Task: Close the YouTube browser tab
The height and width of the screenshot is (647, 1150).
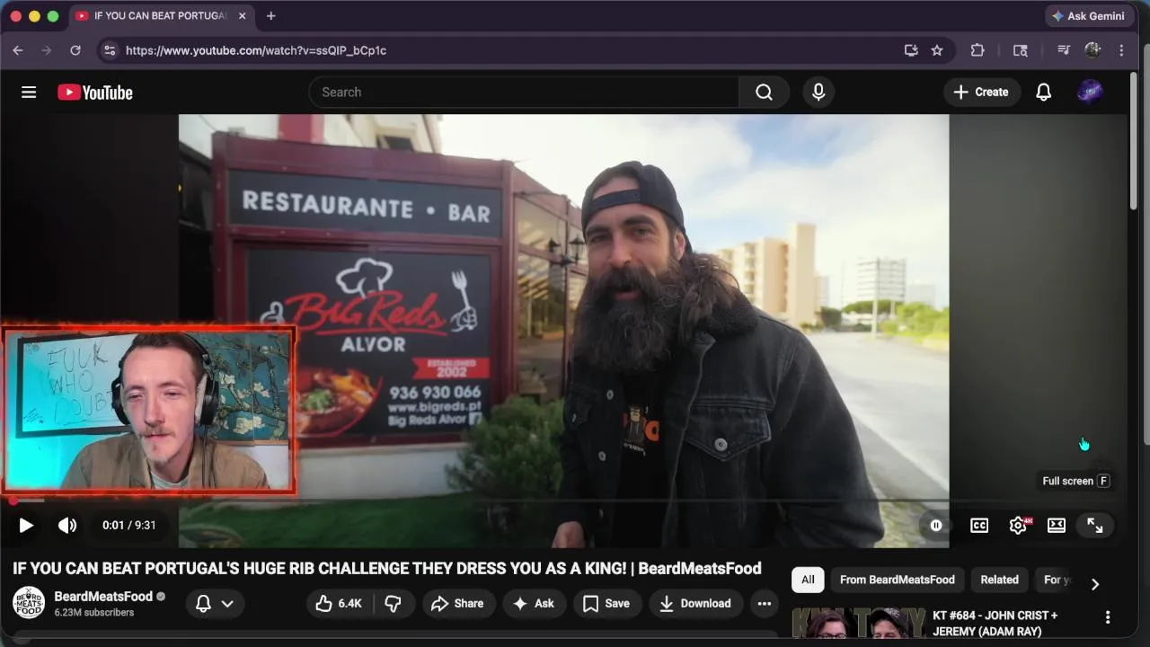Action: (242, 16)
